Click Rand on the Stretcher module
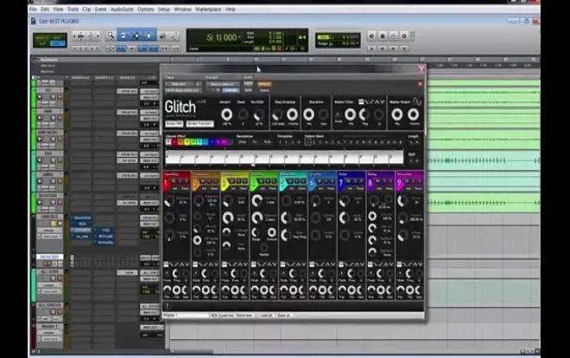 pyautogui.click(x=418, y=188)
